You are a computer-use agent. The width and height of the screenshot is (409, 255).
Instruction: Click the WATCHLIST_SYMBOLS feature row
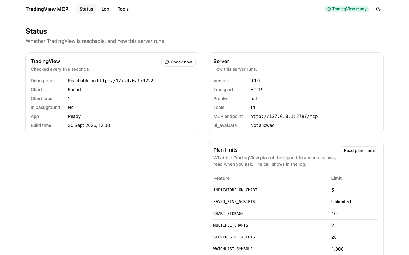pyautogui.click(x=296, y=249)
